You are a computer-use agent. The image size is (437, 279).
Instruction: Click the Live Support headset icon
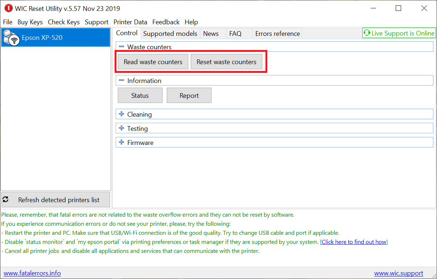click(367, 33)
